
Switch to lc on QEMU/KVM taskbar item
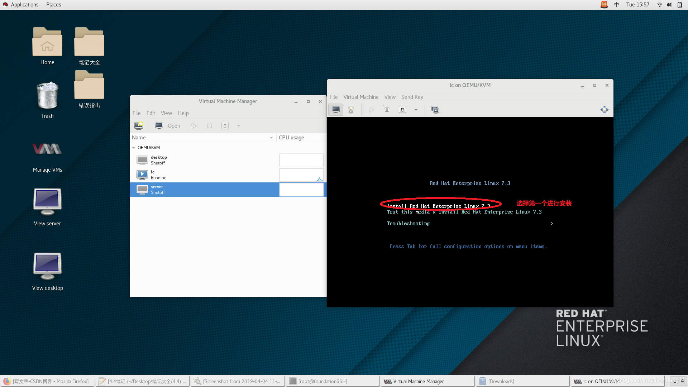(x=618, y=381)
